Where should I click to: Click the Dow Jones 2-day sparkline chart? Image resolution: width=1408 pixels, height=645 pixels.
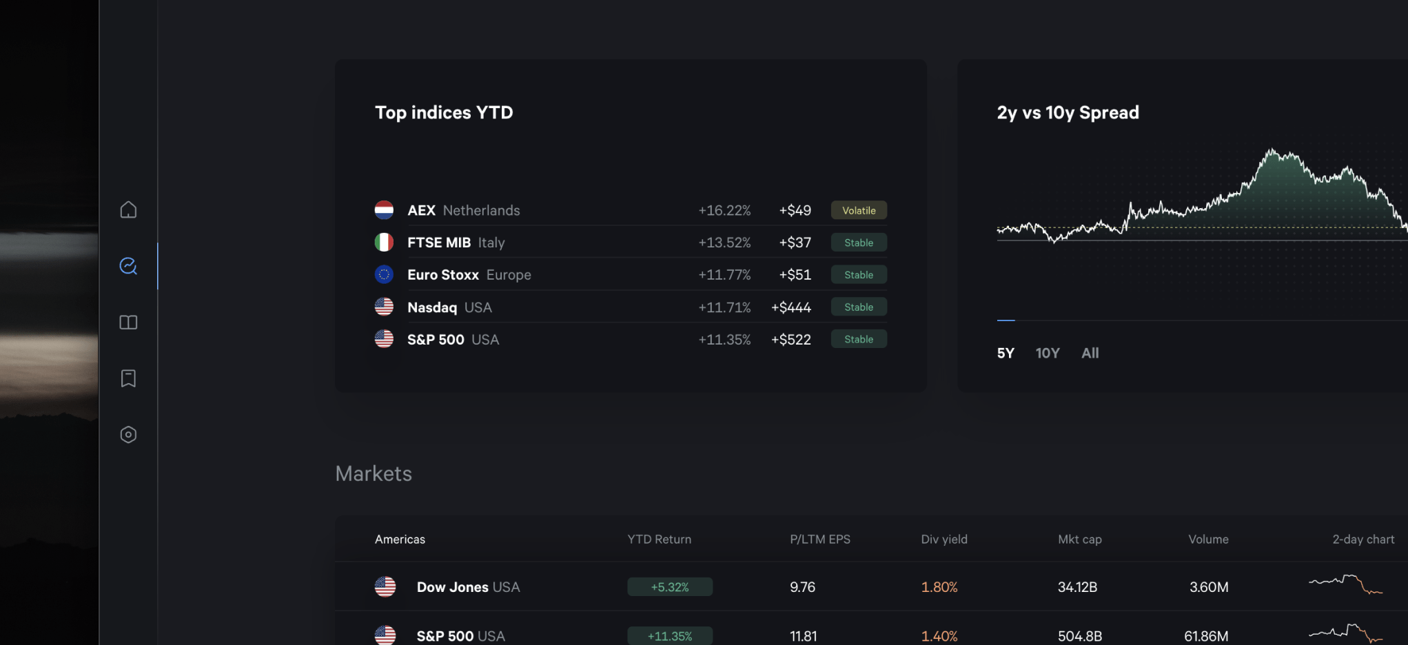[1345, 585]
